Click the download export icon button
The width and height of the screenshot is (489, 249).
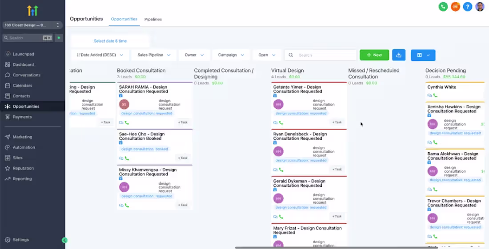click(399, 55)
